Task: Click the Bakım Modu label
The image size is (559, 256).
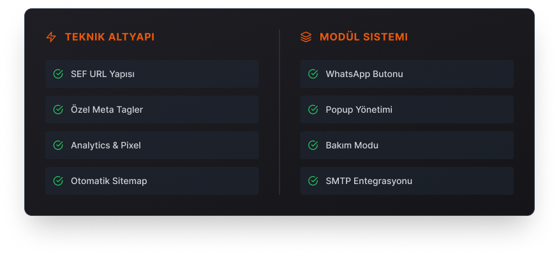Action: tap(352, 145)
